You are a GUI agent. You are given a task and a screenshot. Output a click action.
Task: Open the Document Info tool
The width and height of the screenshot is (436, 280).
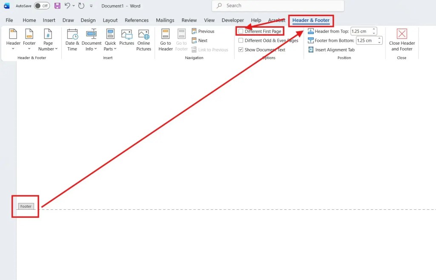pos(91,40)
